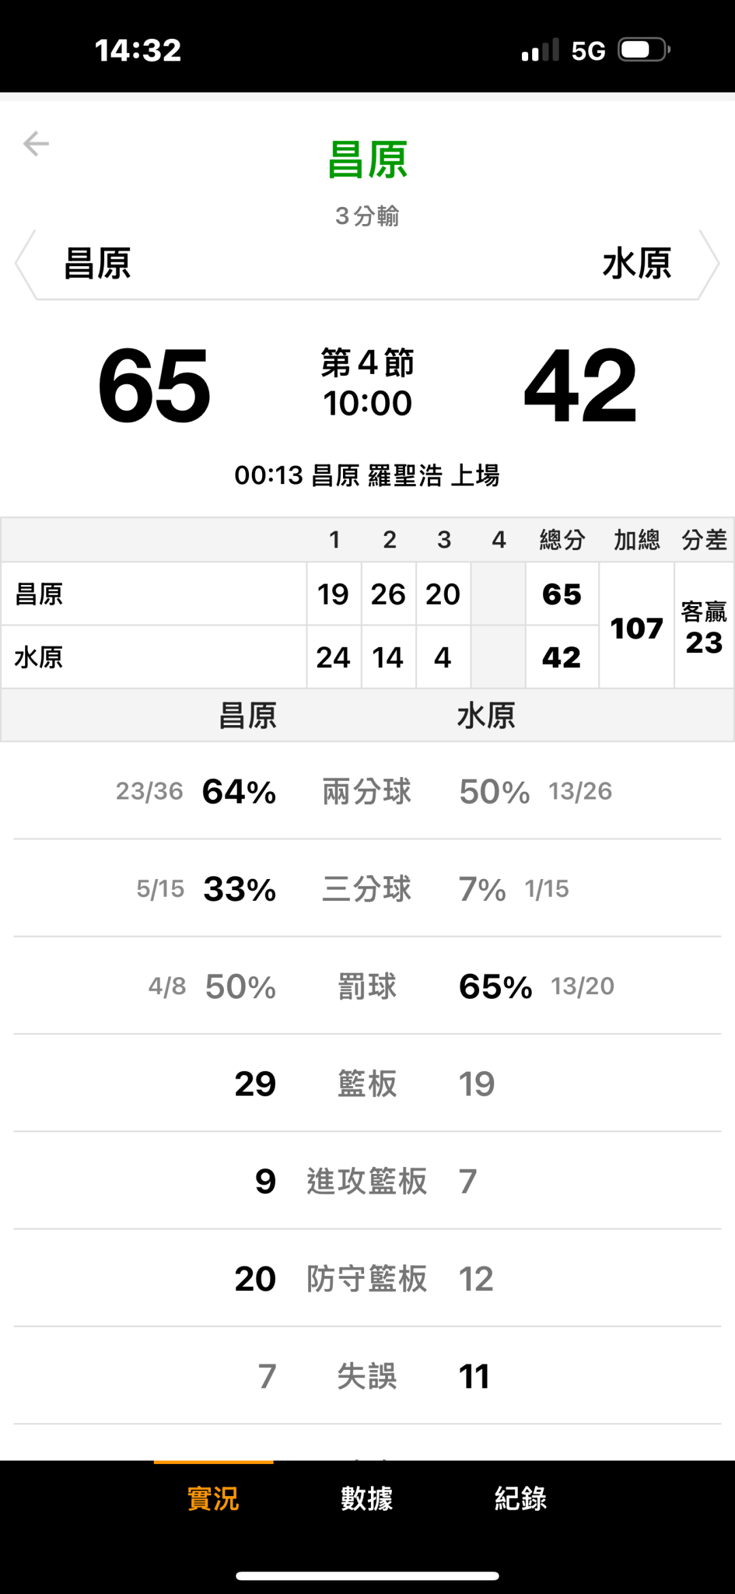735x1594 pixels.
Task: Tap the battery icon in status bar
Action: 643,50
